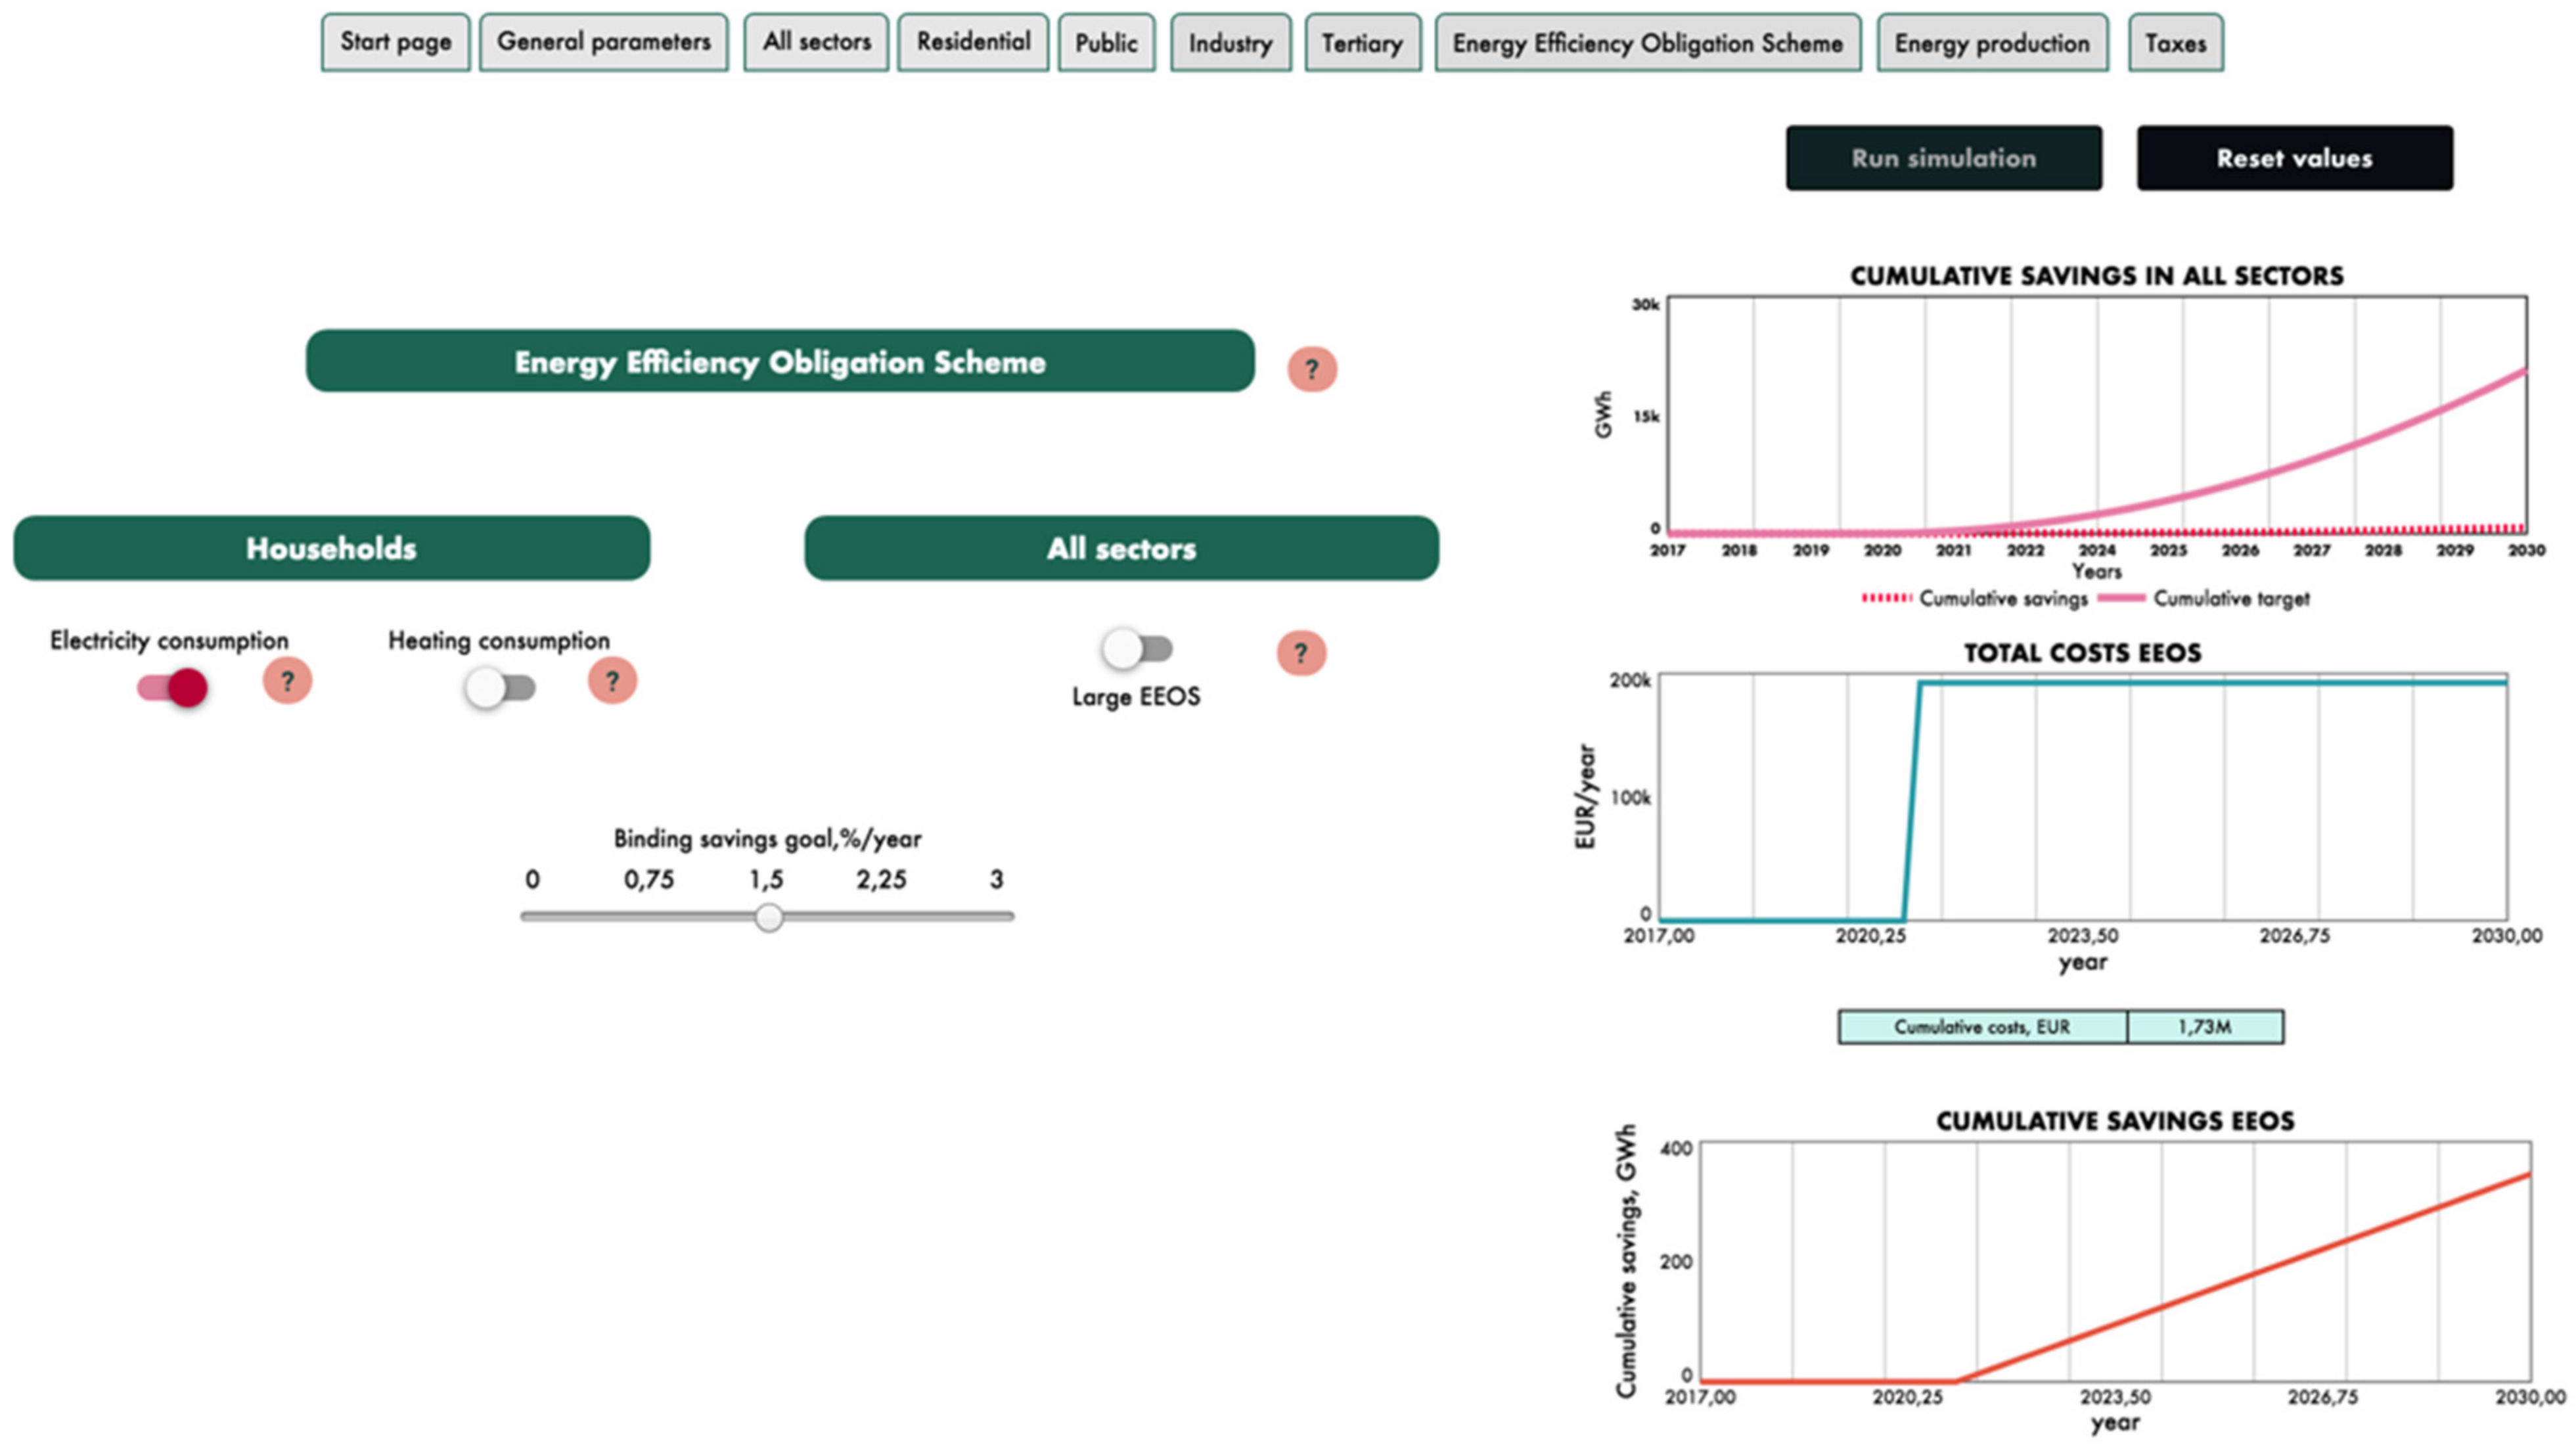Click Reset values button
Screen dimensions: 2576x1445
pos(2294,158)
